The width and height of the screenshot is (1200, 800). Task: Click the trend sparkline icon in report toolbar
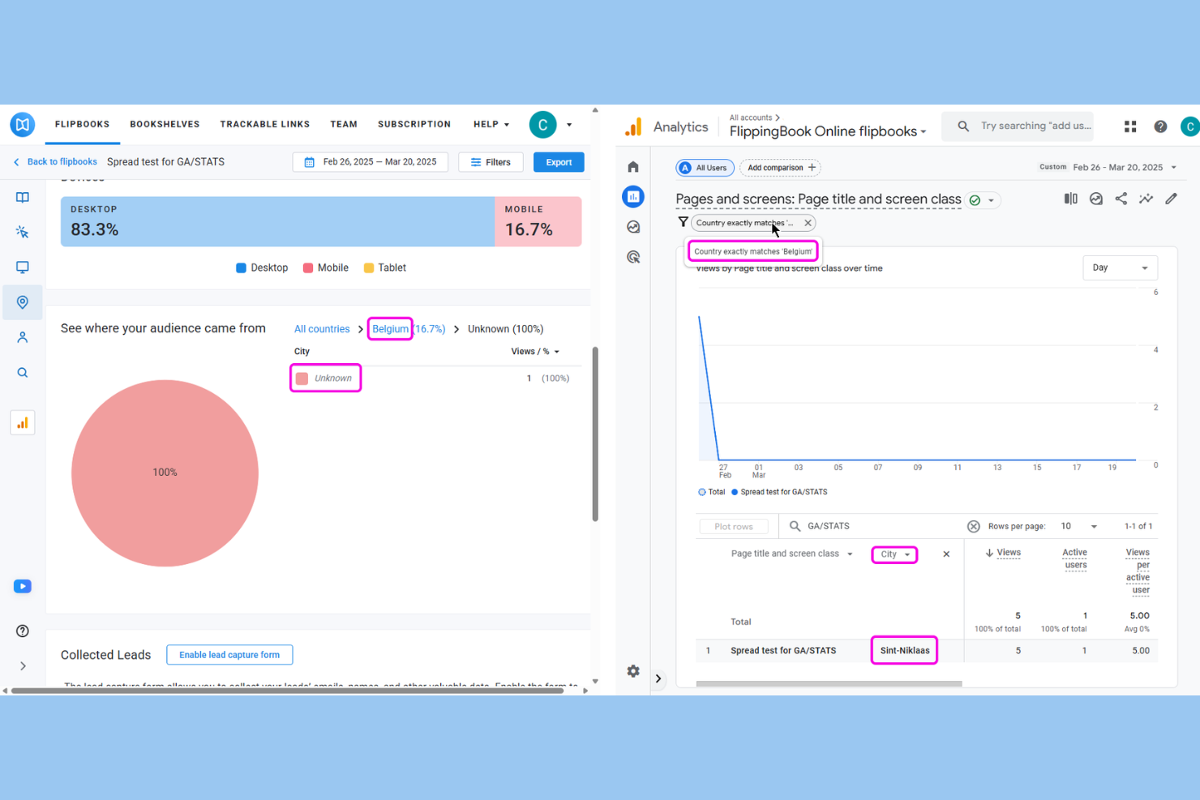point(1146,199)
